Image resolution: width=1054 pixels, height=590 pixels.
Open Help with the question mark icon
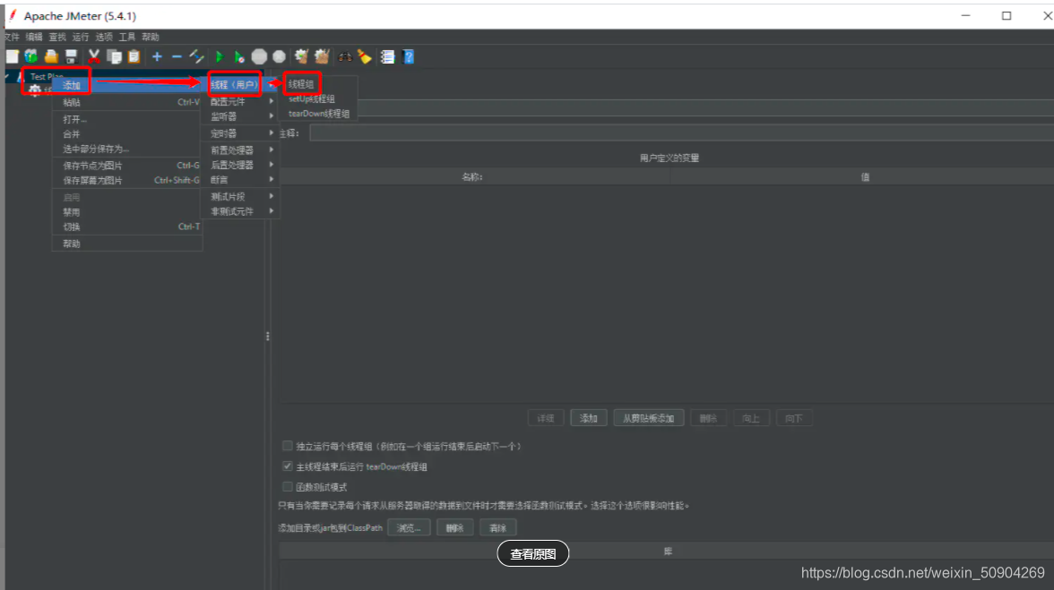[408, 56]
